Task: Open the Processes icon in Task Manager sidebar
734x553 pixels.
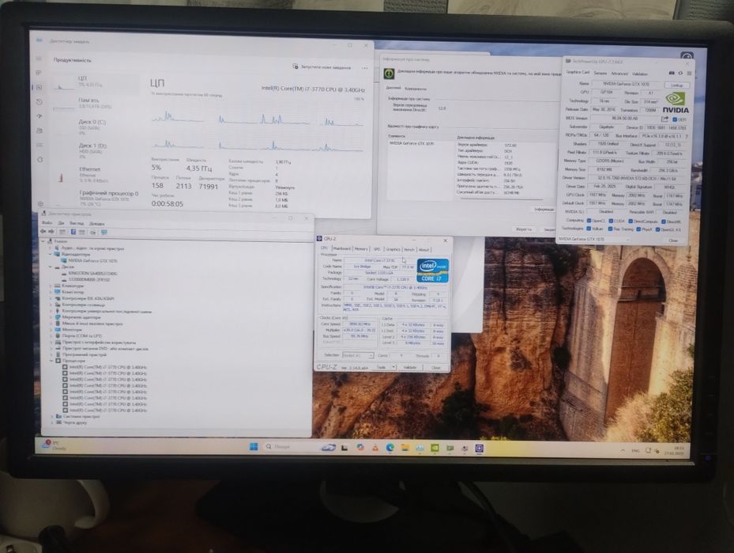Action: 39,73
